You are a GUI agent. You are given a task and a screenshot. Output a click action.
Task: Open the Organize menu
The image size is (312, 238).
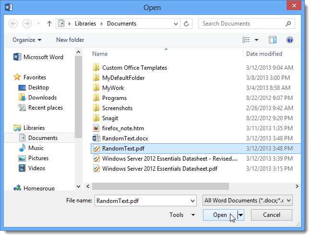(27, 40)
